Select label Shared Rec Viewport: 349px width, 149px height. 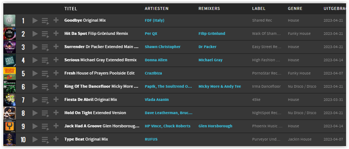[x=262, y=21]
